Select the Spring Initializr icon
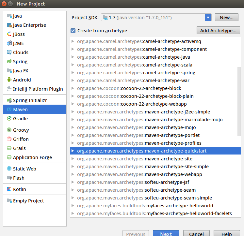 pos(9,100)
